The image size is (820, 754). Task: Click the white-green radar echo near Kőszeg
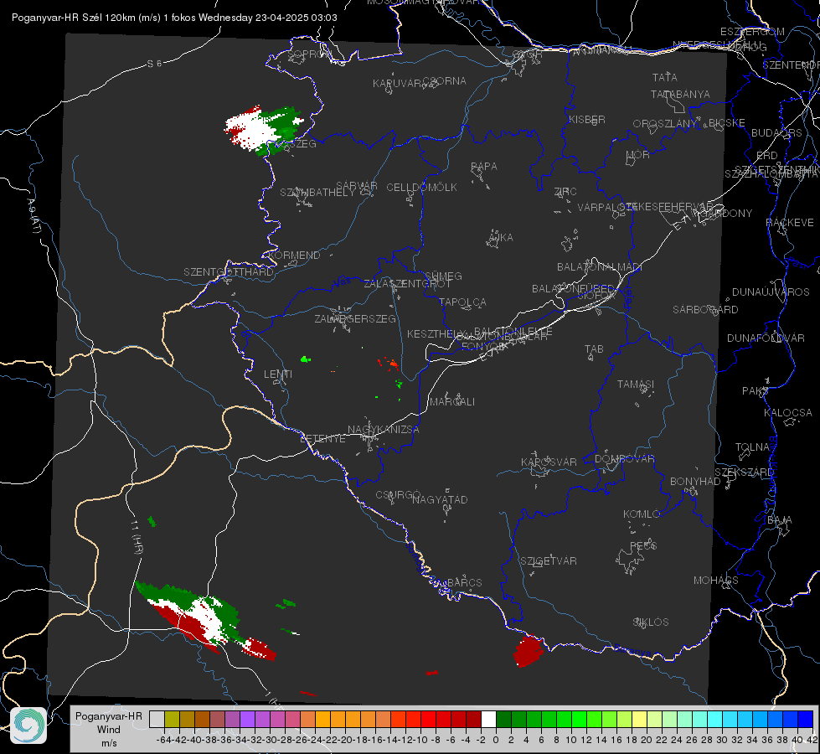click(264, 129)
